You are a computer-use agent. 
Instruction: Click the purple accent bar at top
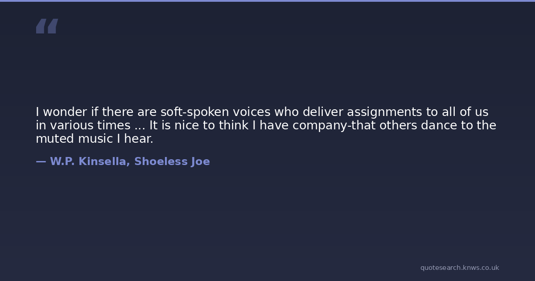tap(267, 1)
